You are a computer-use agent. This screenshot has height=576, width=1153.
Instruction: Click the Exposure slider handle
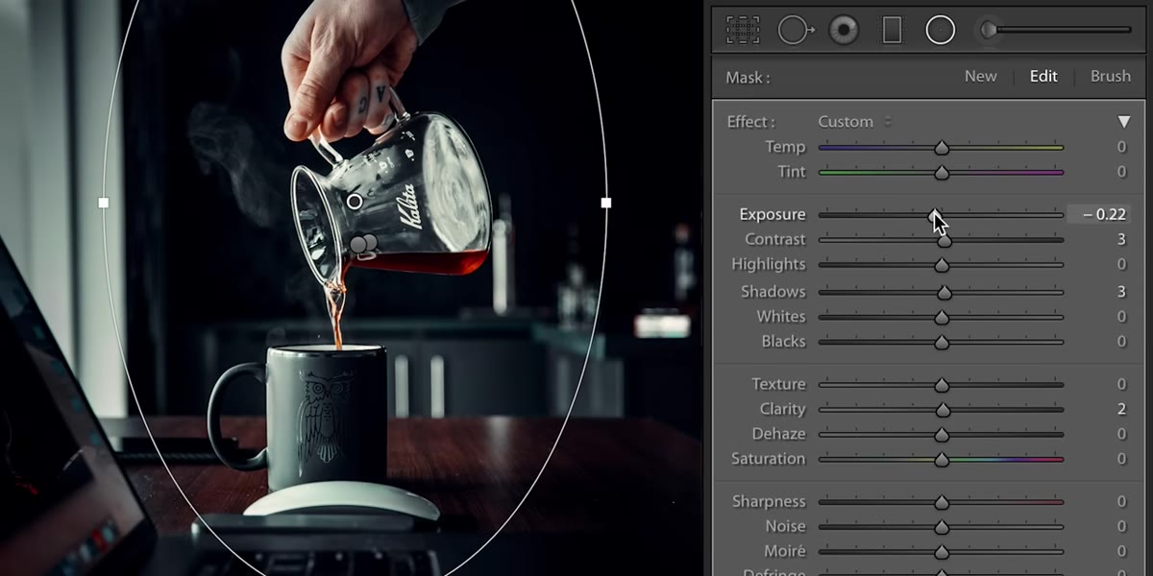(935, 215)
